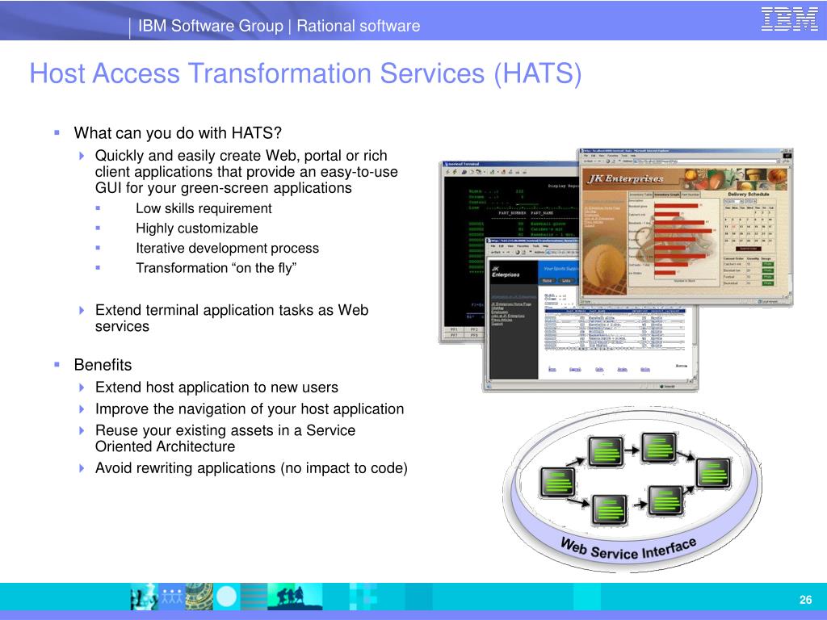Click the beige JK Enterprises banner image

point(686,179)
